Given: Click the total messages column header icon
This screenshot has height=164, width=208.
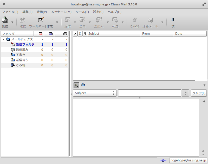Looking at the screenshot, I should pos(65,34).
